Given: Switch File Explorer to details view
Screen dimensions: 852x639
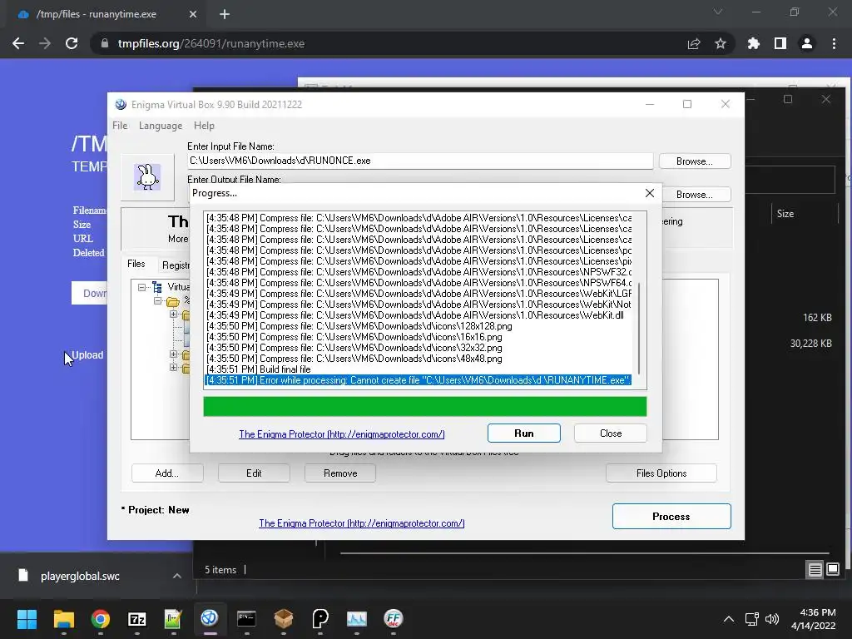Looking at the screenshot, I should [x=815, y=569].
